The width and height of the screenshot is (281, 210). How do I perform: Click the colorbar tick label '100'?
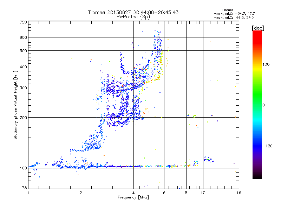click(x=266, y=64)
